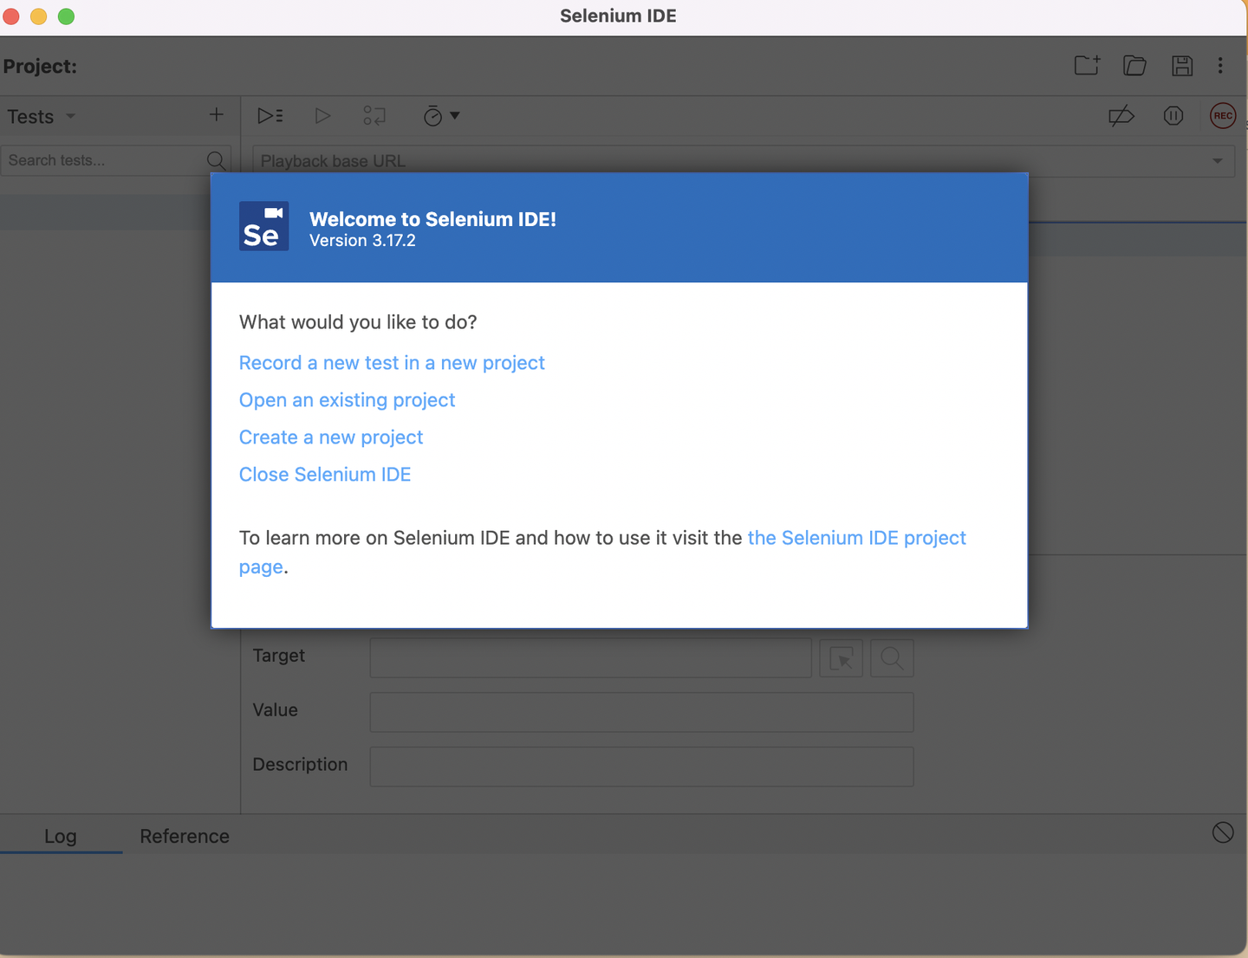Click the create new project icon
Screen dimensions: 1248x958
point(1087,66)
